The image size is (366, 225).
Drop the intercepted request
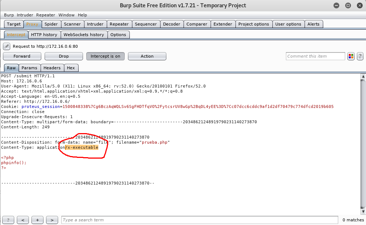click(x=64, y=56)
